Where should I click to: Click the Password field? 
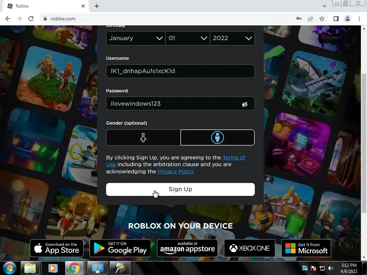[x=180, y=103]
